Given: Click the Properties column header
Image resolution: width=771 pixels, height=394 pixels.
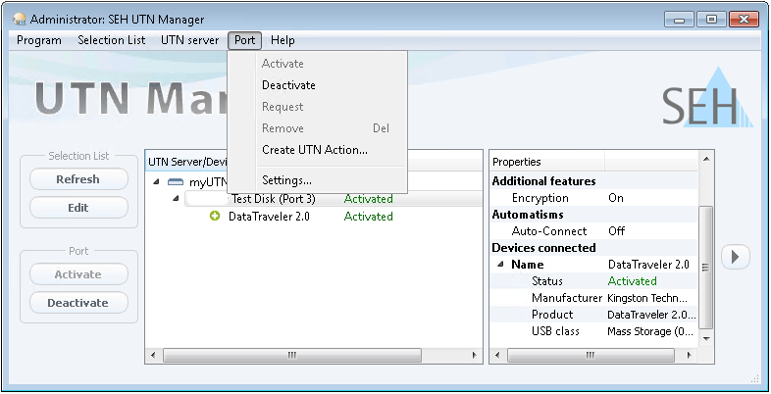Looking at the screenshot, I should (x=546, y=162).
